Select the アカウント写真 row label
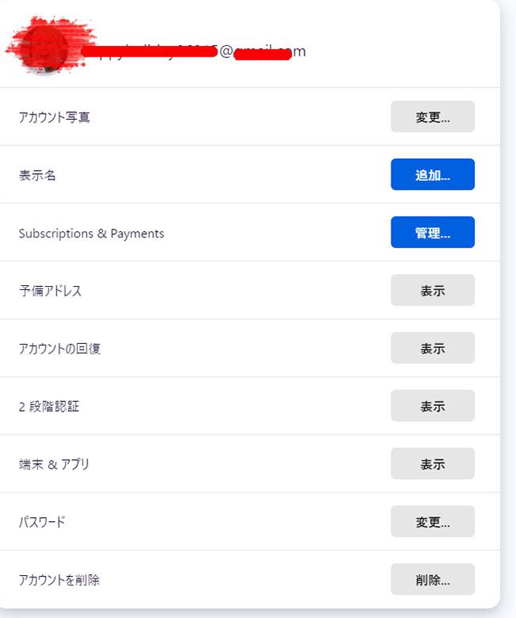The image size is (516, 618). pos(54,117)
